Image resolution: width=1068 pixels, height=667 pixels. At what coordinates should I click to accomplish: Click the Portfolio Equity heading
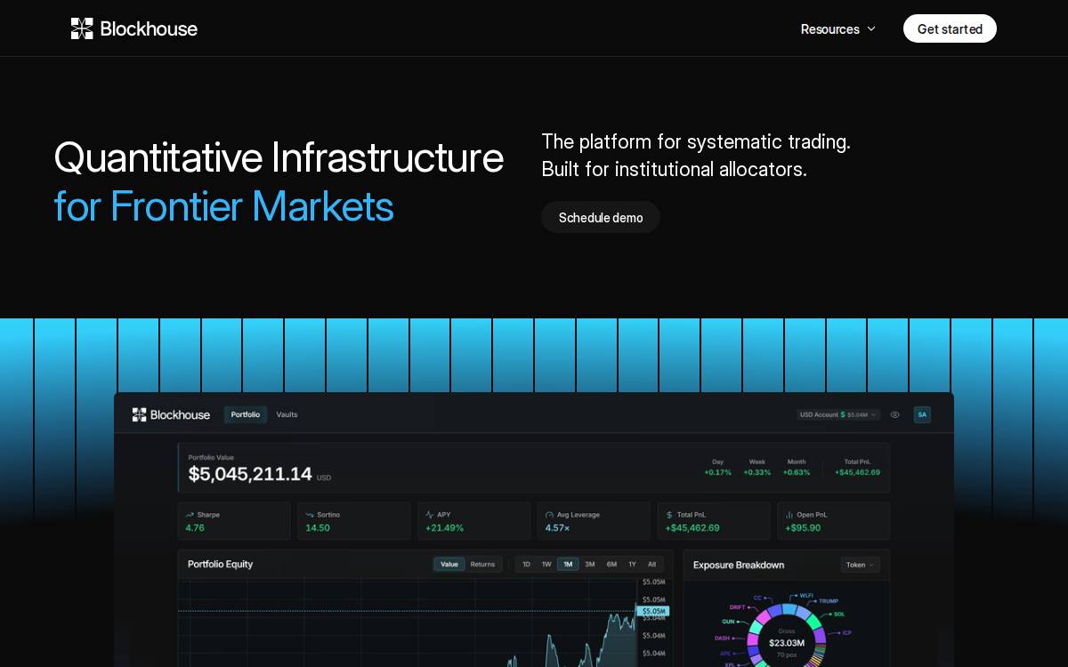220,564
